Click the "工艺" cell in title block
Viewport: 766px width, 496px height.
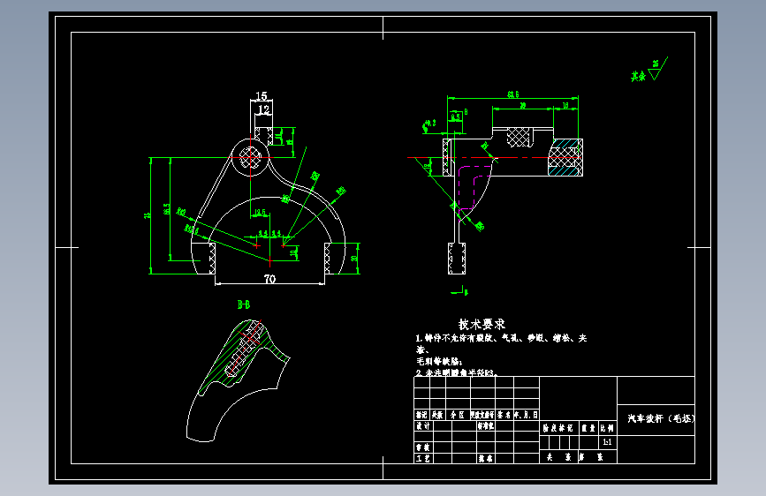[423, 458]
